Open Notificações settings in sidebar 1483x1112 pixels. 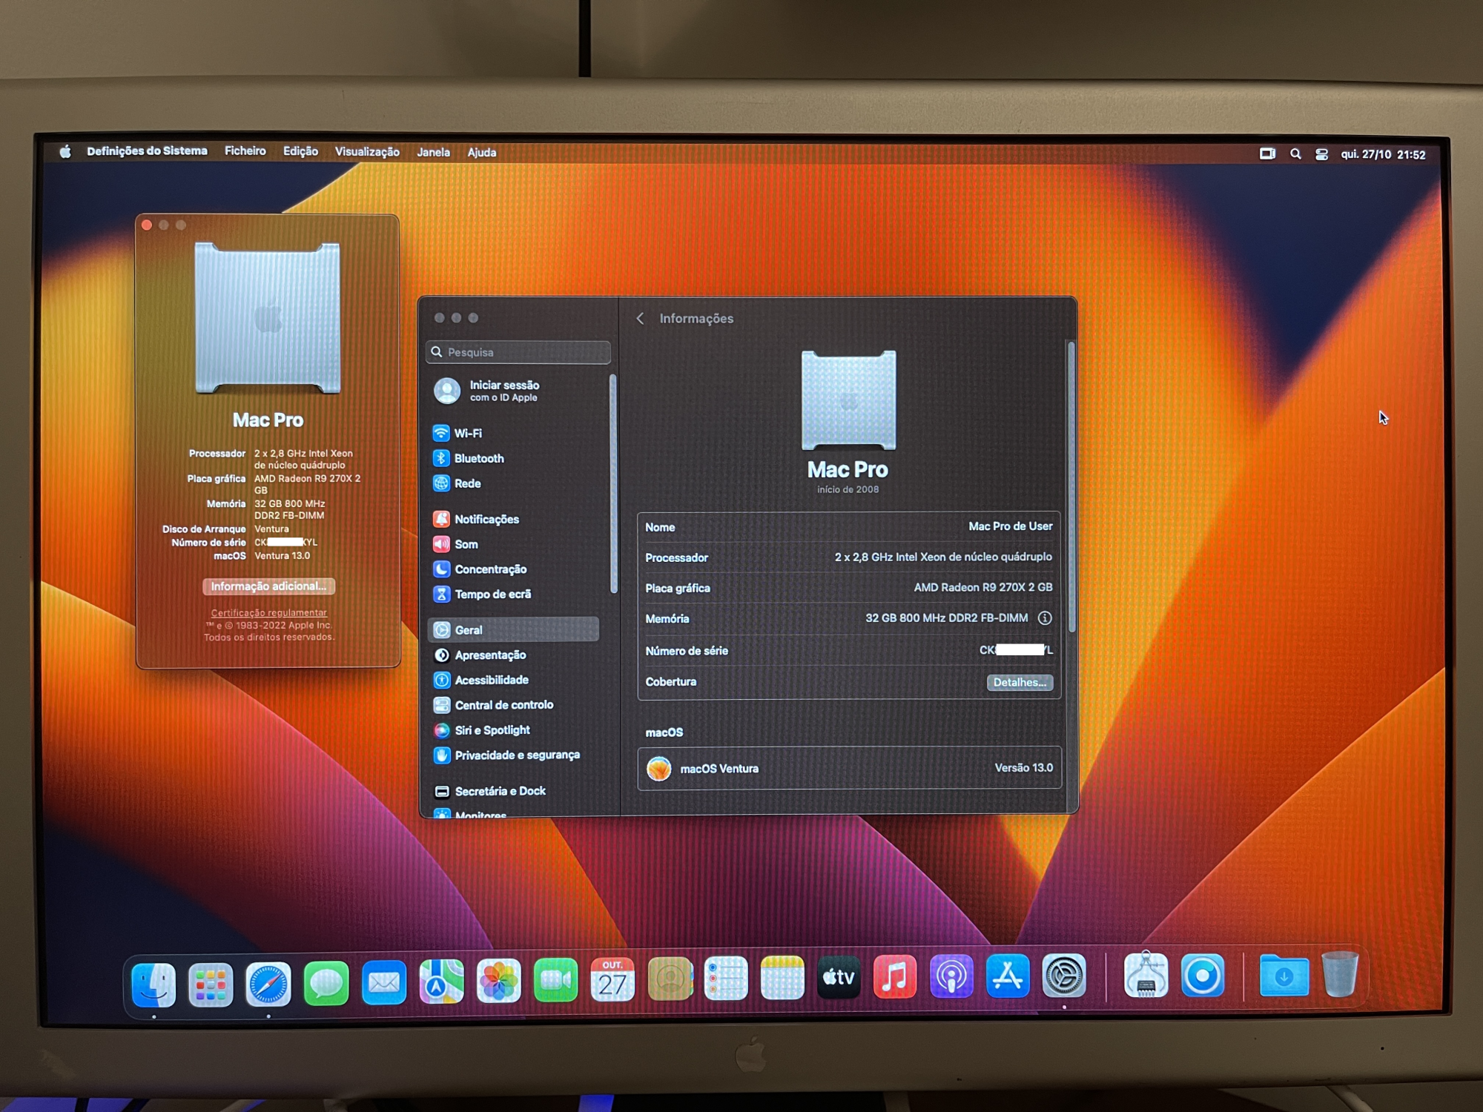pyautogui.click(x=486, y=519)
